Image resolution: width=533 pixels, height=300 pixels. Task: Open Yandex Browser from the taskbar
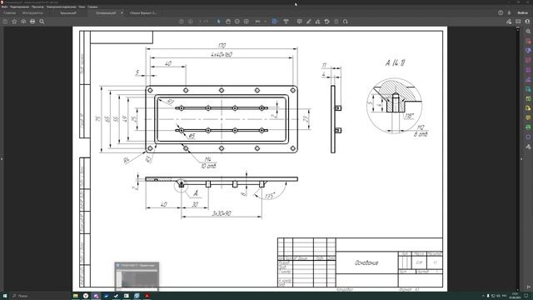click(x=86, y=296)
